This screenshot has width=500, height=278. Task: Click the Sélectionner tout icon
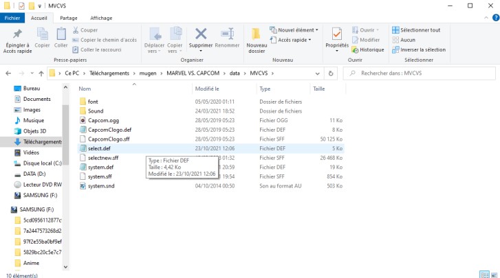[x=395, y=30]
